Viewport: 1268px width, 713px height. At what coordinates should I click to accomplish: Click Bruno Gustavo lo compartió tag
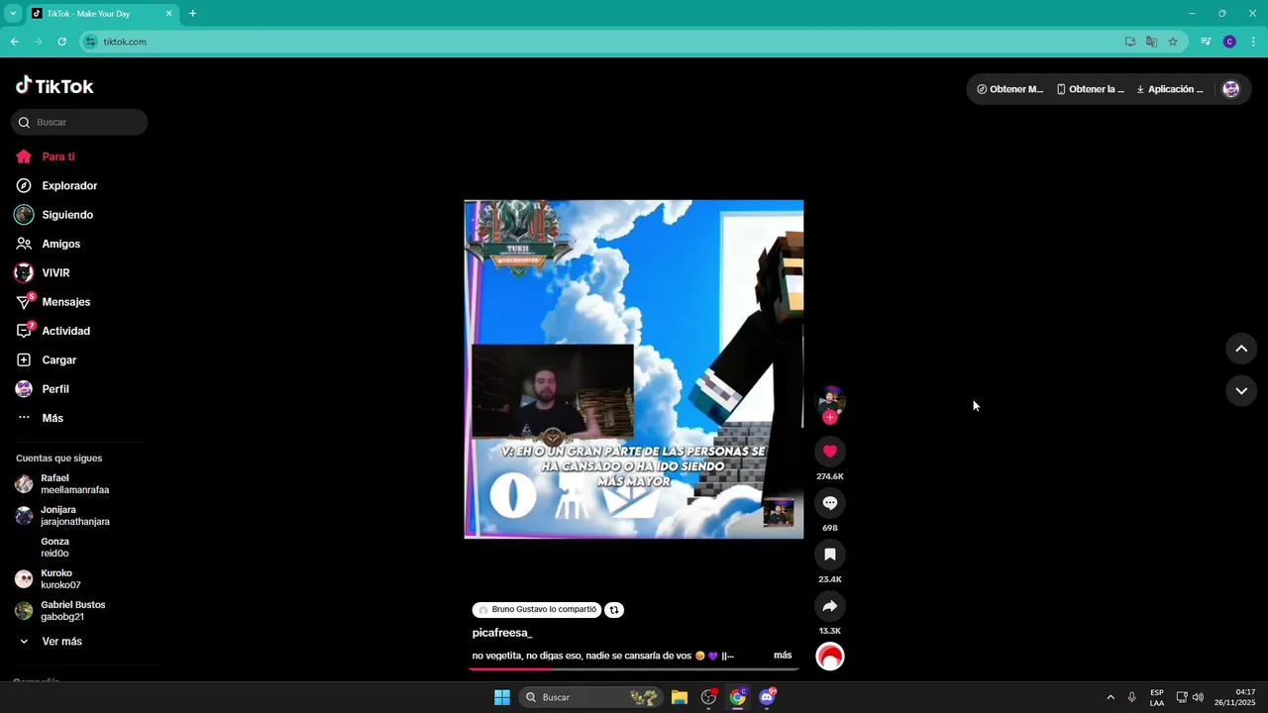537,610
